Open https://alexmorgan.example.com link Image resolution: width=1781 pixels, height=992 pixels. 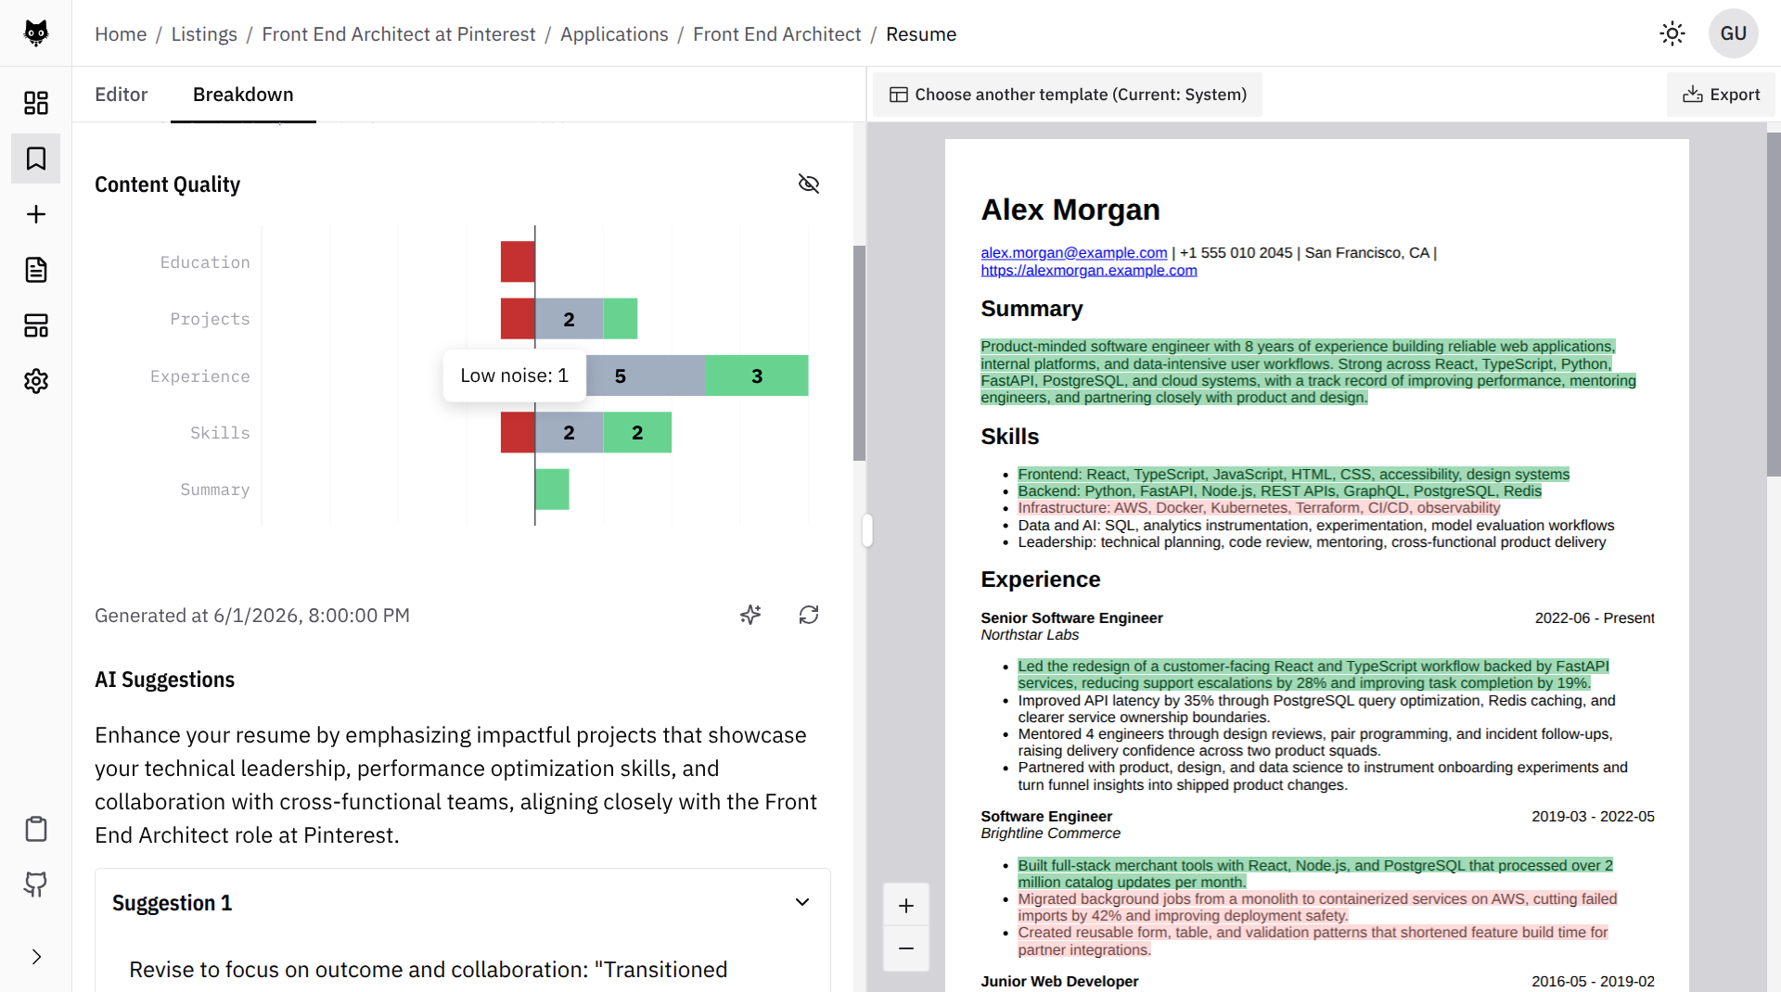pyautogui.click(x=1089, y=270)
